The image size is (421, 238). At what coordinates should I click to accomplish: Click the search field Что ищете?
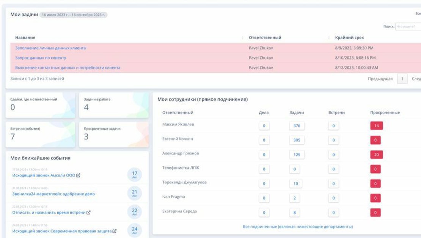(408, 27)
